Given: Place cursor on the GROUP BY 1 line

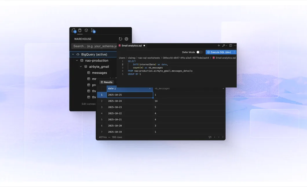Looking at the screenshot, I should tap(134, 74).
